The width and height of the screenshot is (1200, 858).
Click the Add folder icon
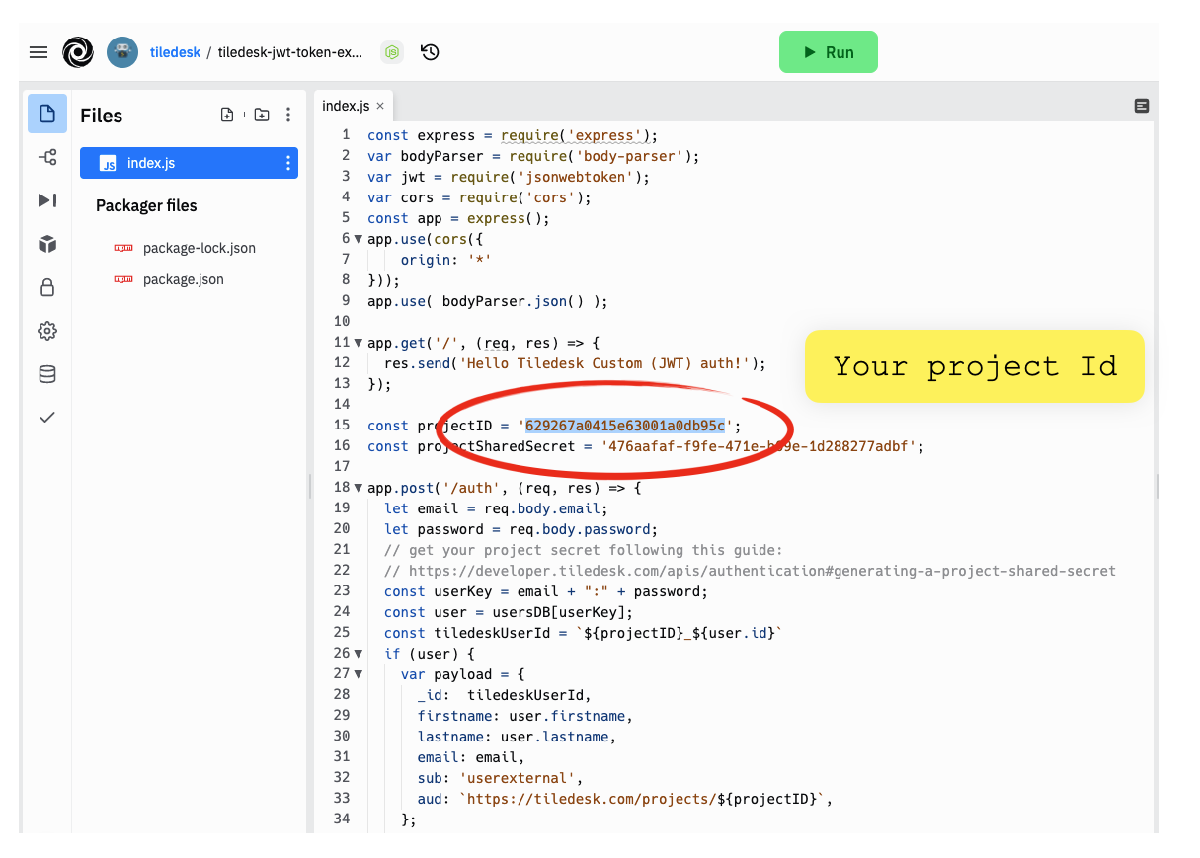[x=262, y=115]
